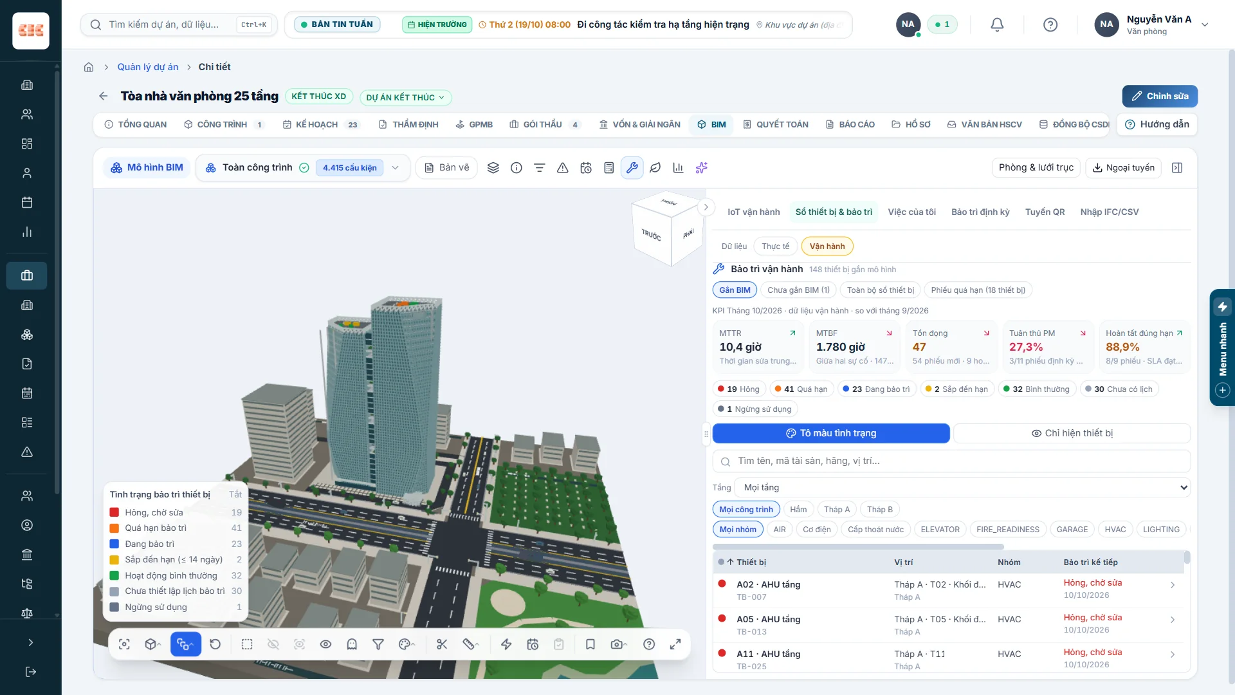Click the AI sparkle icon in BIM toolbar
Image resolution: width=1235 pixels, height=695 pixels.
point(702,168)
